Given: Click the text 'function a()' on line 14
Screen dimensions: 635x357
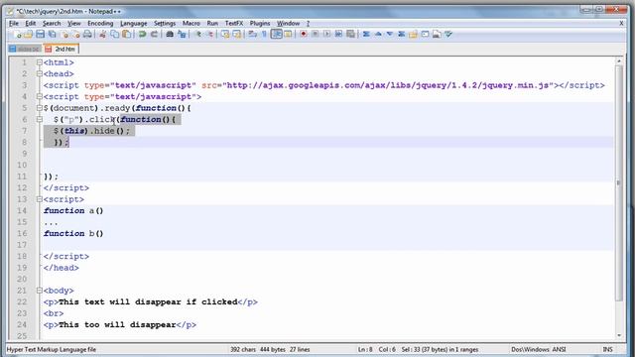Looking at the screenshot, I should coord(73,211).
